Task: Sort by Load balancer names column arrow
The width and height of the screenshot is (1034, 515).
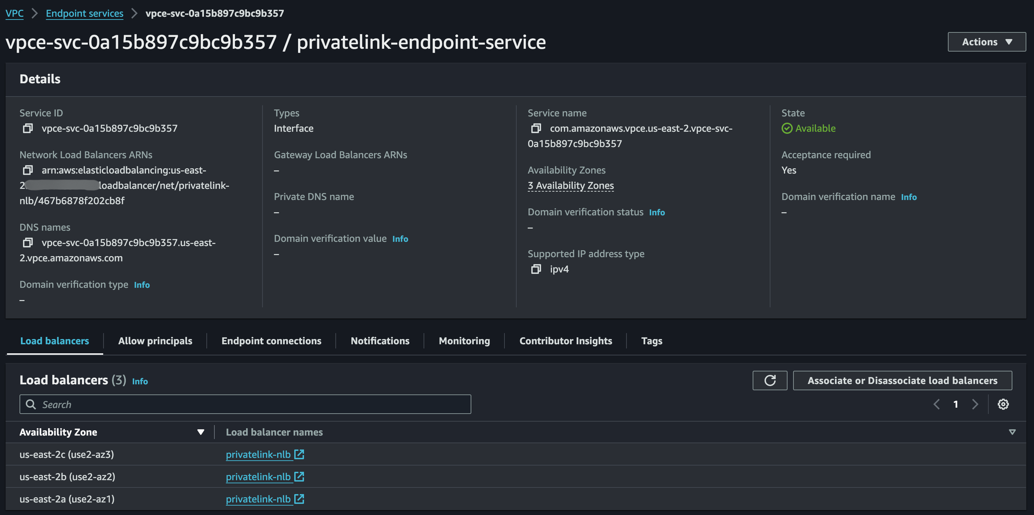Action: tap(1012, 432)
